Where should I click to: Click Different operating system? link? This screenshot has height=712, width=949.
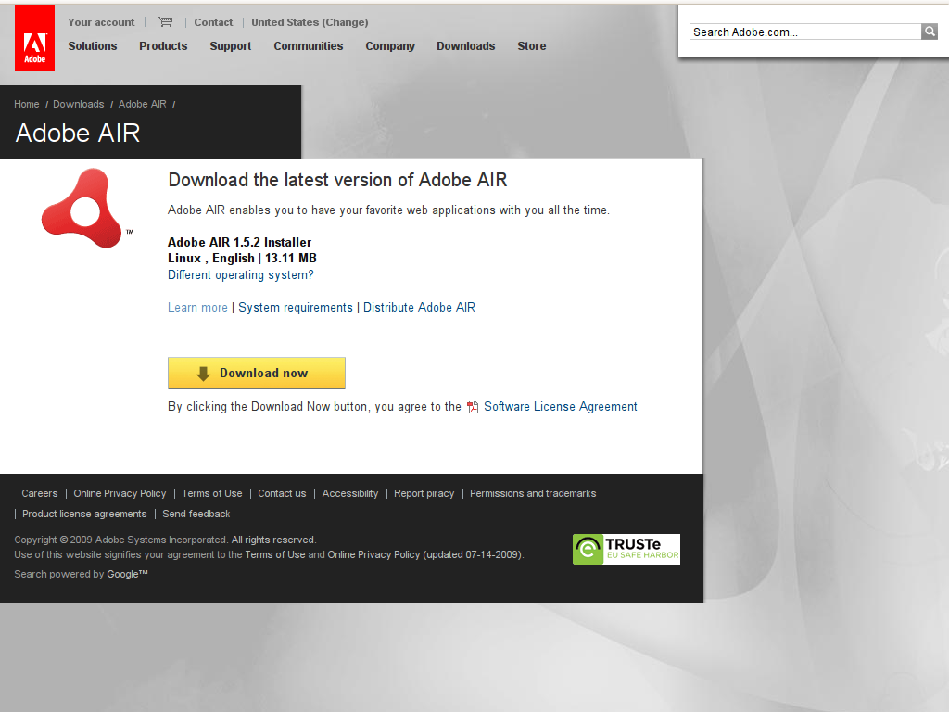pyautogui.click(x=241, y=274)
